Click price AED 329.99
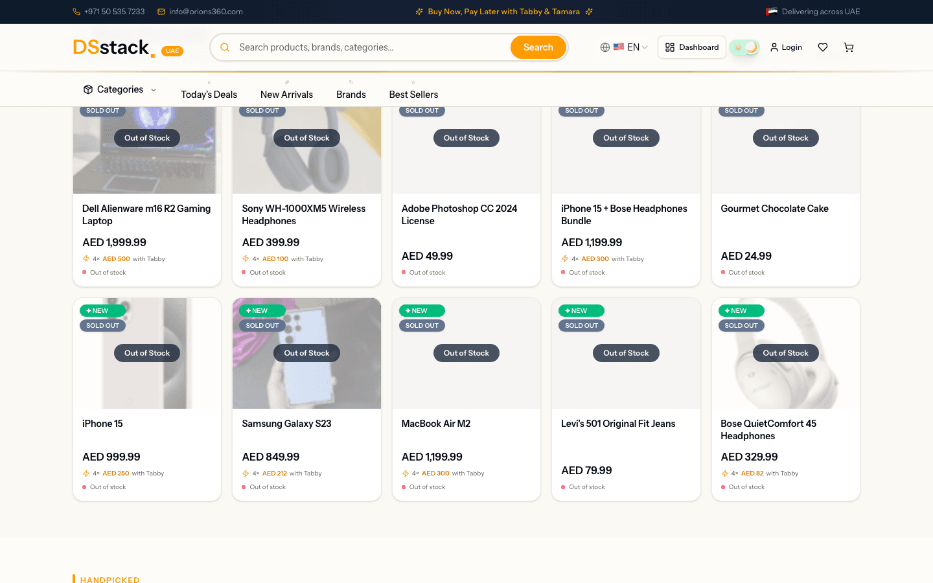The height and width of the screenshot is (583, 933). click(x=749, y=457)
